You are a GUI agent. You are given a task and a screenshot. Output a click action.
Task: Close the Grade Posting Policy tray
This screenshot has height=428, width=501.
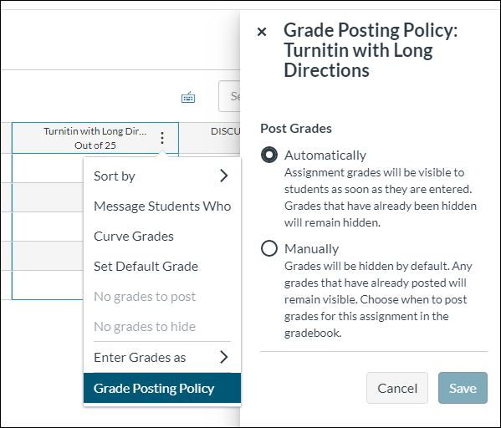262,32
